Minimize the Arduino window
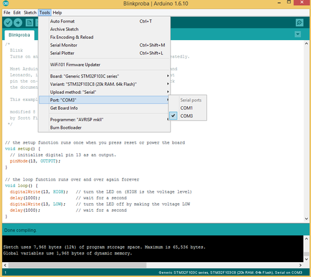Viewport: 311px width, 277px height. click(x=279, y=3)
